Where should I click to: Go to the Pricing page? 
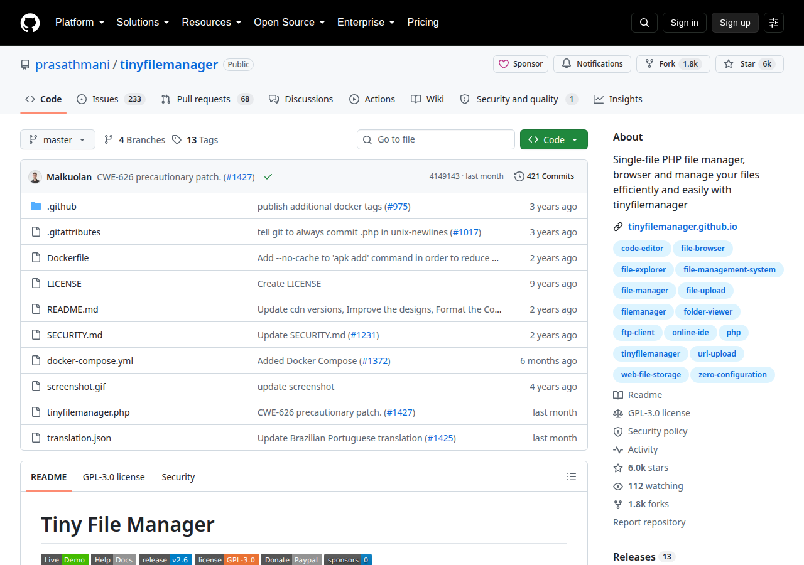point(423,23)
